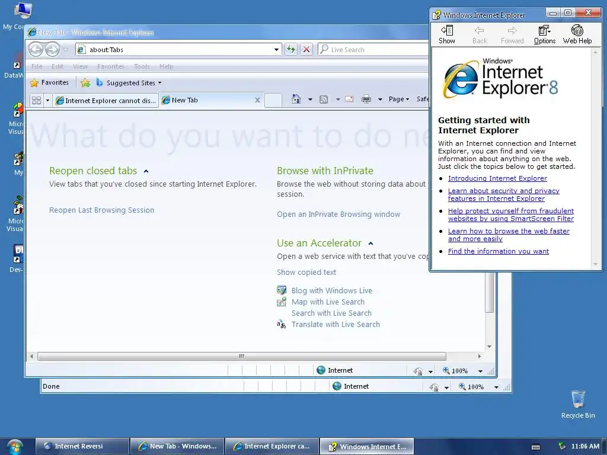Click the Blog with Windows Live accelerator icon
This screenshot has width=607, height=455.
(282, 290)
